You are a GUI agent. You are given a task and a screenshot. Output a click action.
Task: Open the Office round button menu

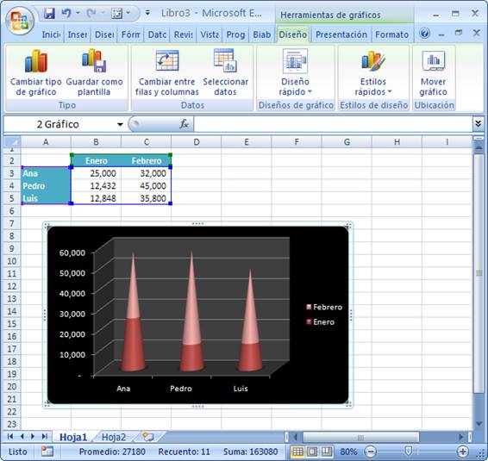20,21
